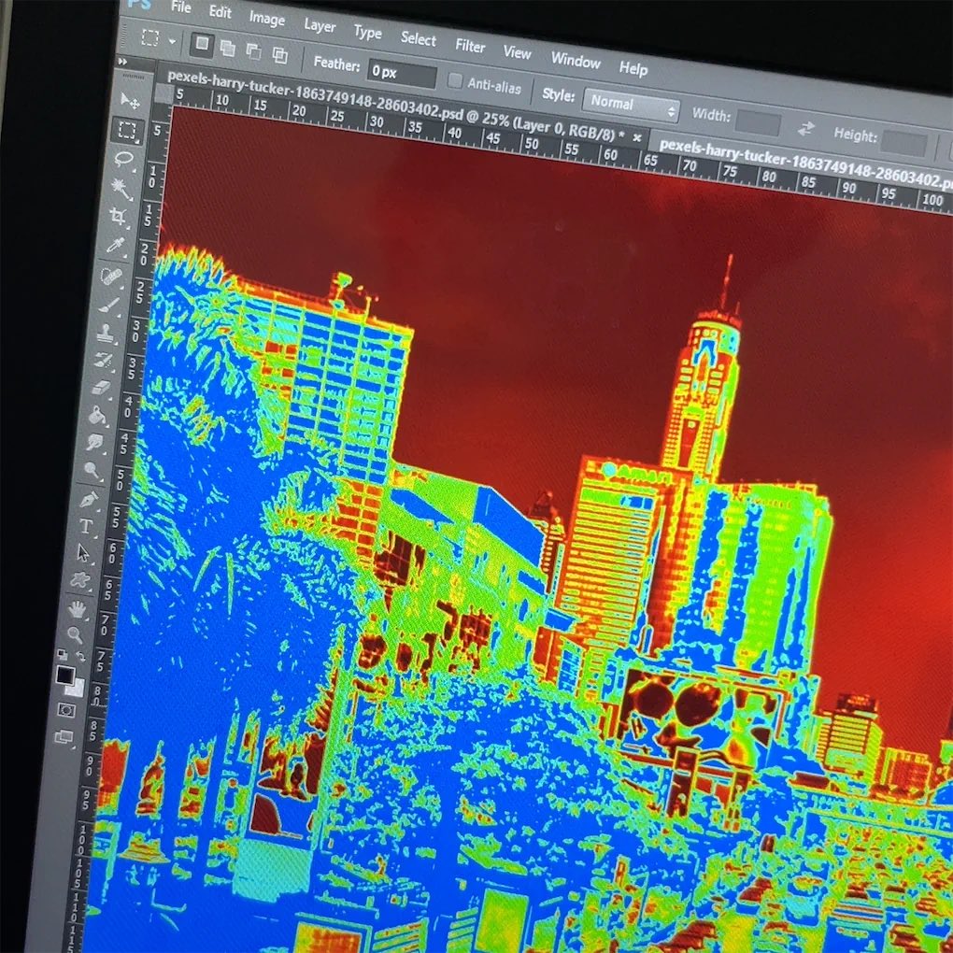The width and height of the screenshot is (953, 953).
Task: Reset to default foreground and background colors
Action: (x=62, y=655)
